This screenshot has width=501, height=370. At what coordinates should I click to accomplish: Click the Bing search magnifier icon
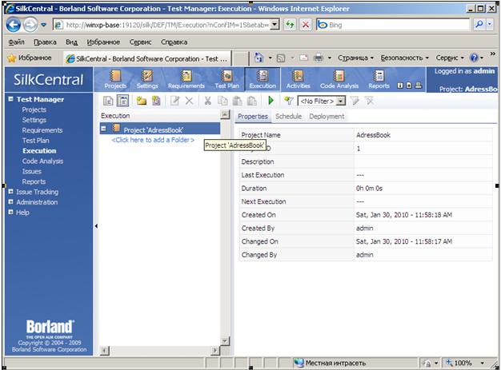pyautogui.click(x=479, y=25)
